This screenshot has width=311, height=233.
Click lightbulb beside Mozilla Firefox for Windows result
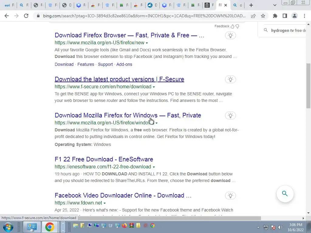click(230, 116)
